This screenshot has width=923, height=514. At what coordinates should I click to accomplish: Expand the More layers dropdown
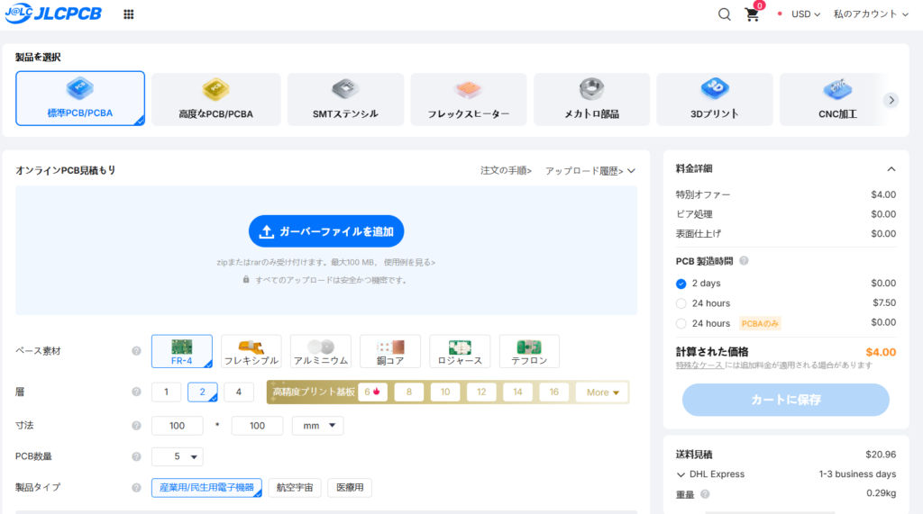(603, 392)
